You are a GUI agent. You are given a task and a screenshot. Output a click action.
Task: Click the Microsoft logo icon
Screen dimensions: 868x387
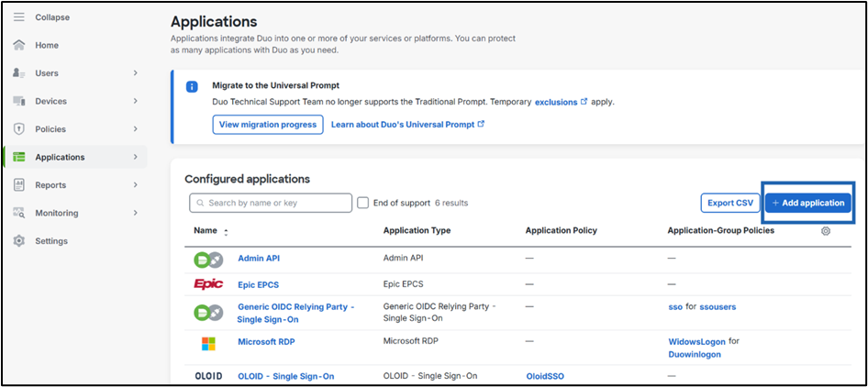(x=208, y=344)
